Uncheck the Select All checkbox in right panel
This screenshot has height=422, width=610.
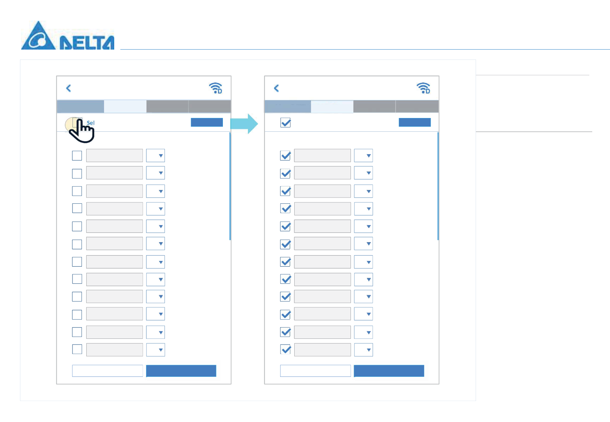tap(286, 123)
